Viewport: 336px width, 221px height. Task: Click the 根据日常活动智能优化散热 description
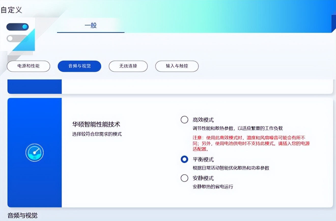[231, 168]
